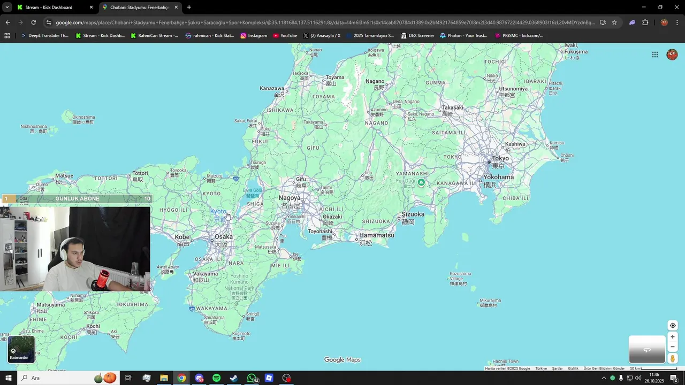
Task: Expand the tab search dropdown
Action: [7, 7]
